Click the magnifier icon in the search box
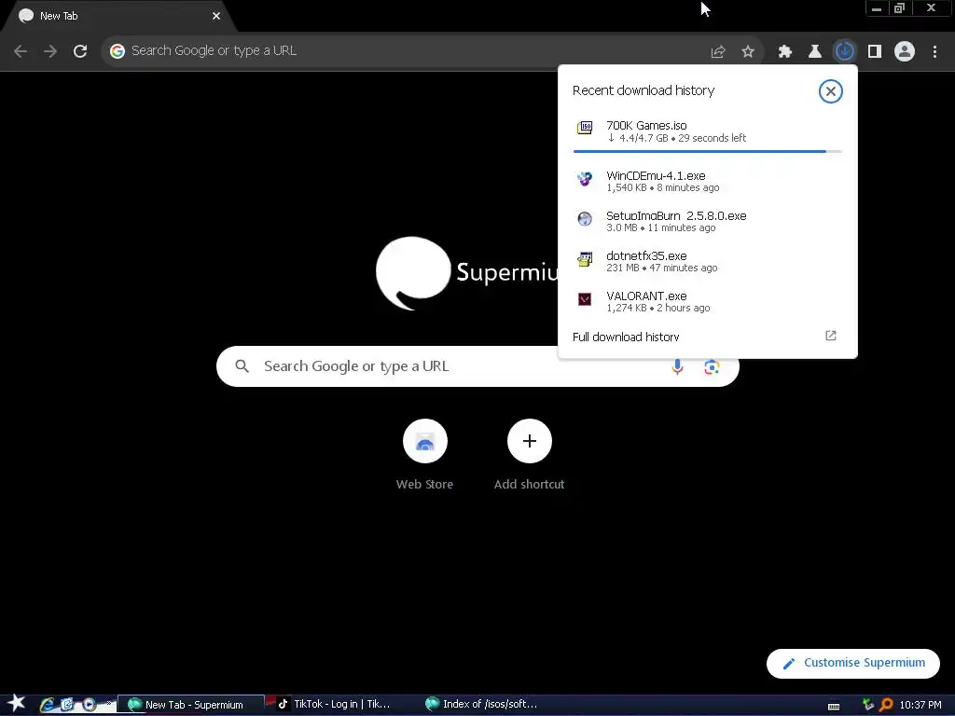Viewport: 955px width, 716px height. click(x=242, y=366)
